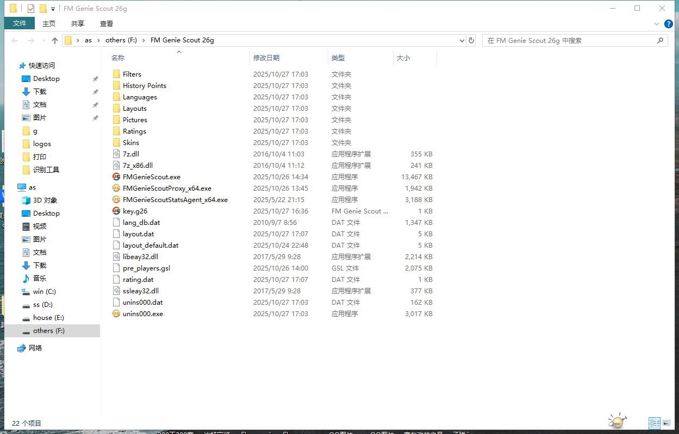Select the unins000.exe uninstaller icon

pos(116,314)
